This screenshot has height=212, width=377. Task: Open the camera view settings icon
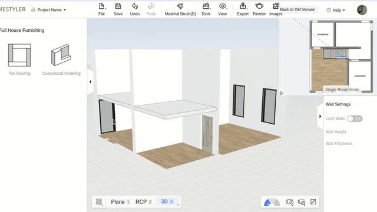tap(289, 202)
